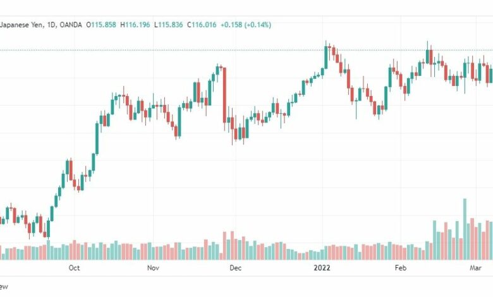Click the truncated text at bottom-left corner
The height and width of the screenshot is (297, 493).
pyautogui.click(x=4, y=286)
